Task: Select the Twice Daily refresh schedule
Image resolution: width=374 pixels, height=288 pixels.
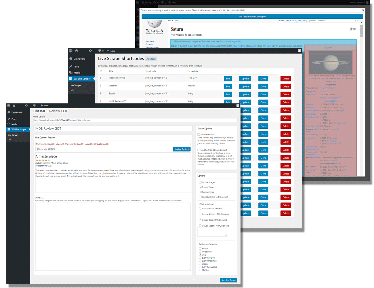Action: pos(200,252)
